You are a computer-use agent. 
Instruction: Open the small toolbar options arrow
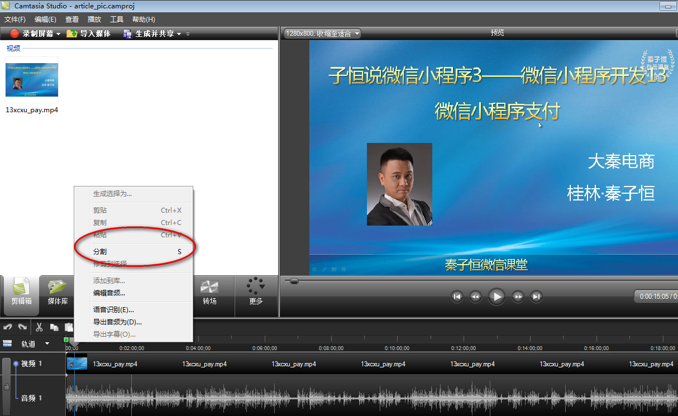[x=188, y=34]
